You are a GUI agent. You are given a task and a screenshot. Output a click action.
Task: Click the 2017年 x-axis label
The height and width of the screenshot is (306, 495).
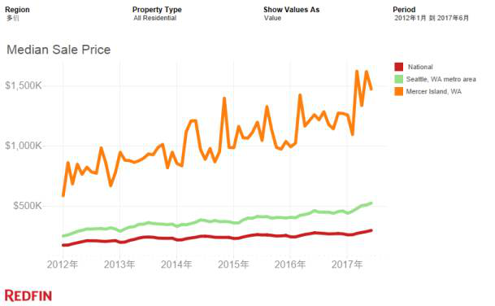coord(347,264)
